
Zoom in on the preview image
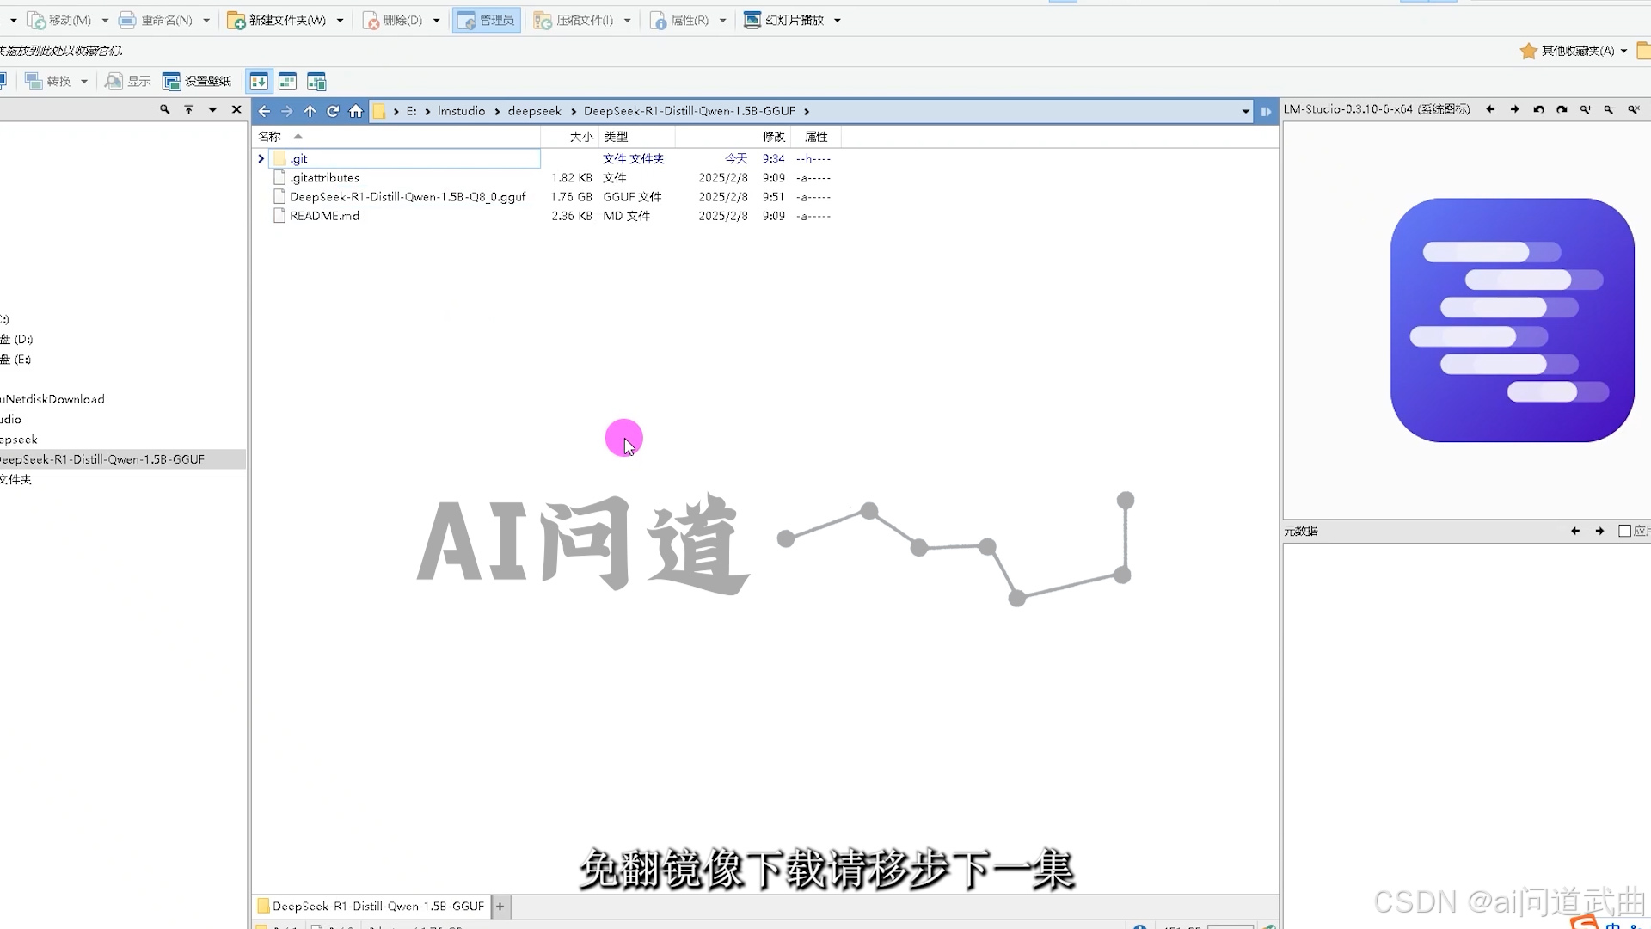(x=1586, y=109)
